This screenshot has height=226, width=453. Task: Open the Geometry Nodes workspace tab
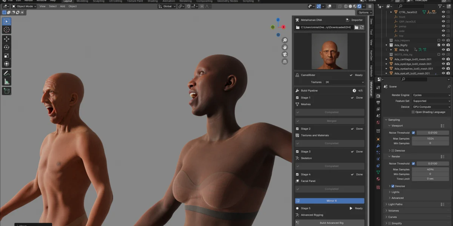coord(228,1)
